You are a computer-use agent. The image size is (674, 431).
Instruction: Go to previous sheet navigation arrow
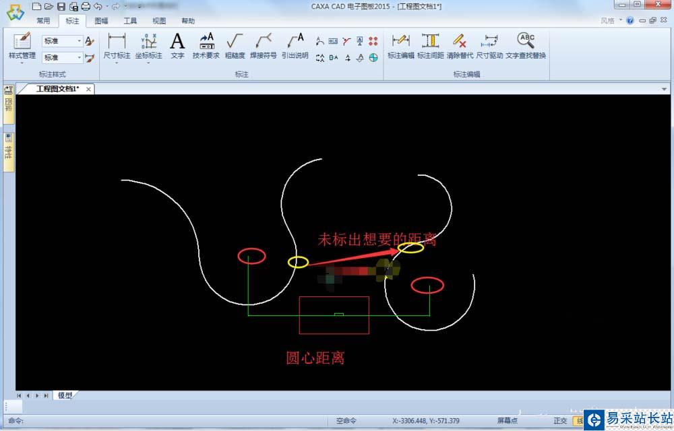click(x=28, y=395)
